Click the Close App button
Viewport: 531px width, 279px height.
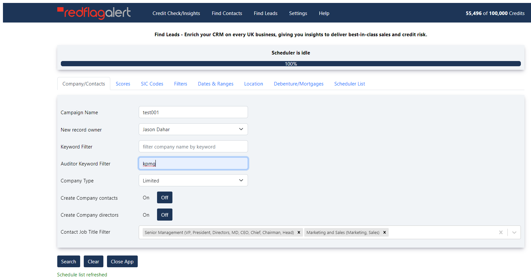[x=122, y=261]
